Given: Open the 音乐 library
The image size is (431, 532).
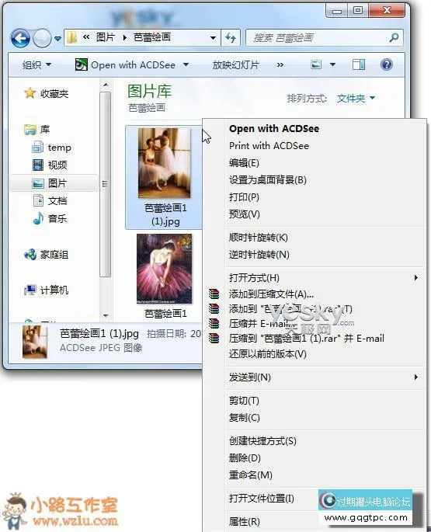Looking at the screenshot, I should click(50, 218).
